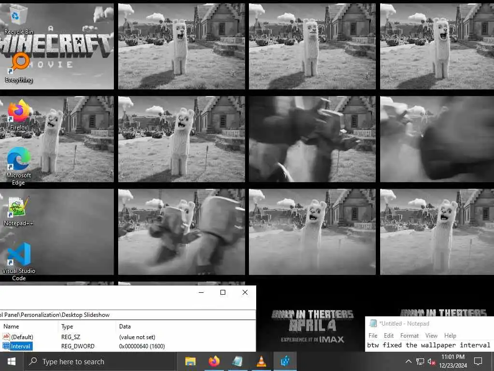Minimize the Registry Editor window
The image size is (494, 371).
click(x=201, y=292)
